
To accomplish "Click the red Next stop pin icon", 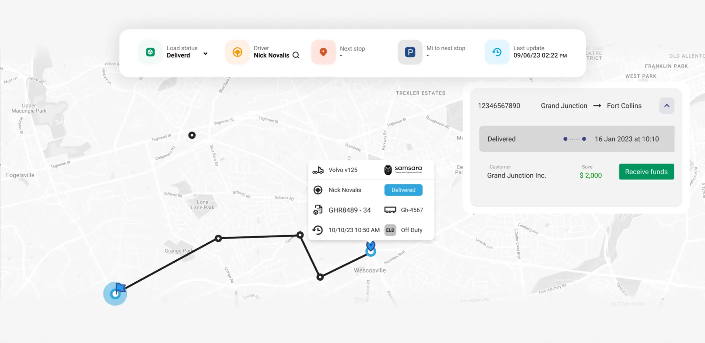I will 323,52.
